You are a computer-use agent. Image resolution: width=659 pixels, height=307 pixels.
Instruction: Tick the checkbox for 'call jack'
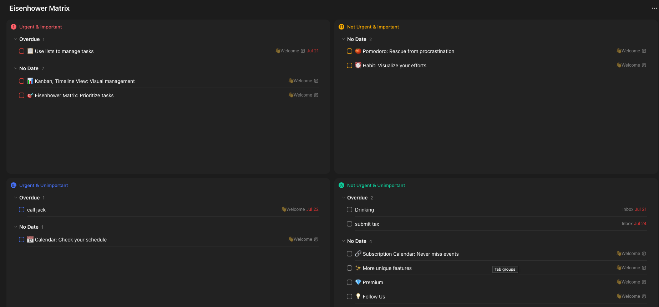point(21,210)
